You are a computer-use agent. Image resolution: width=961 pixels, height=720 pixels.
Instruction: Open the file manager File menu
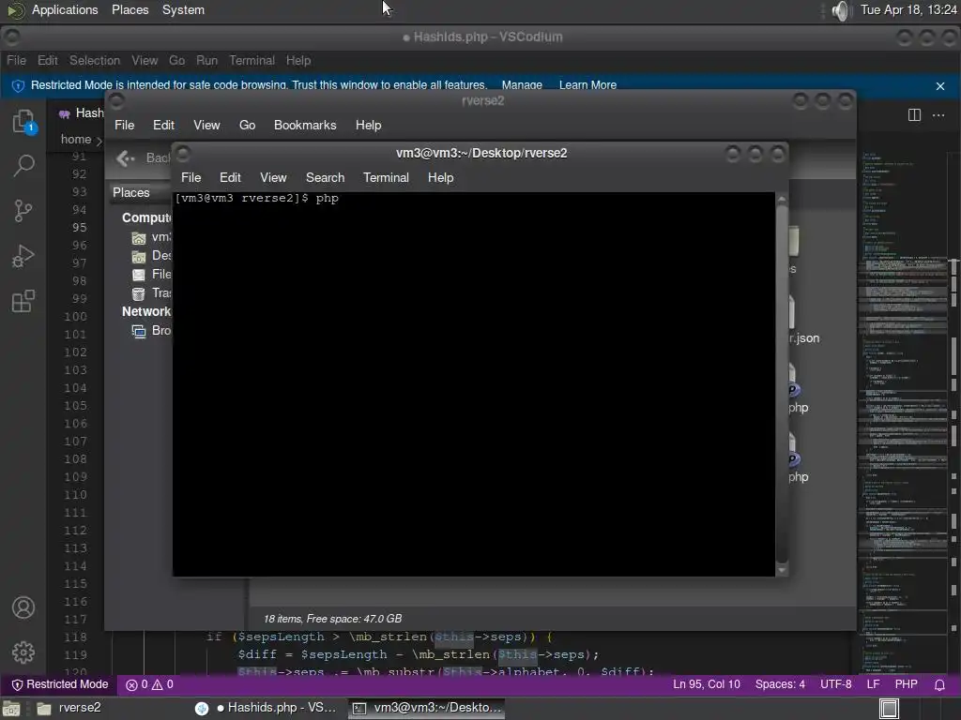pyautogui.click(x=124, y=125)
